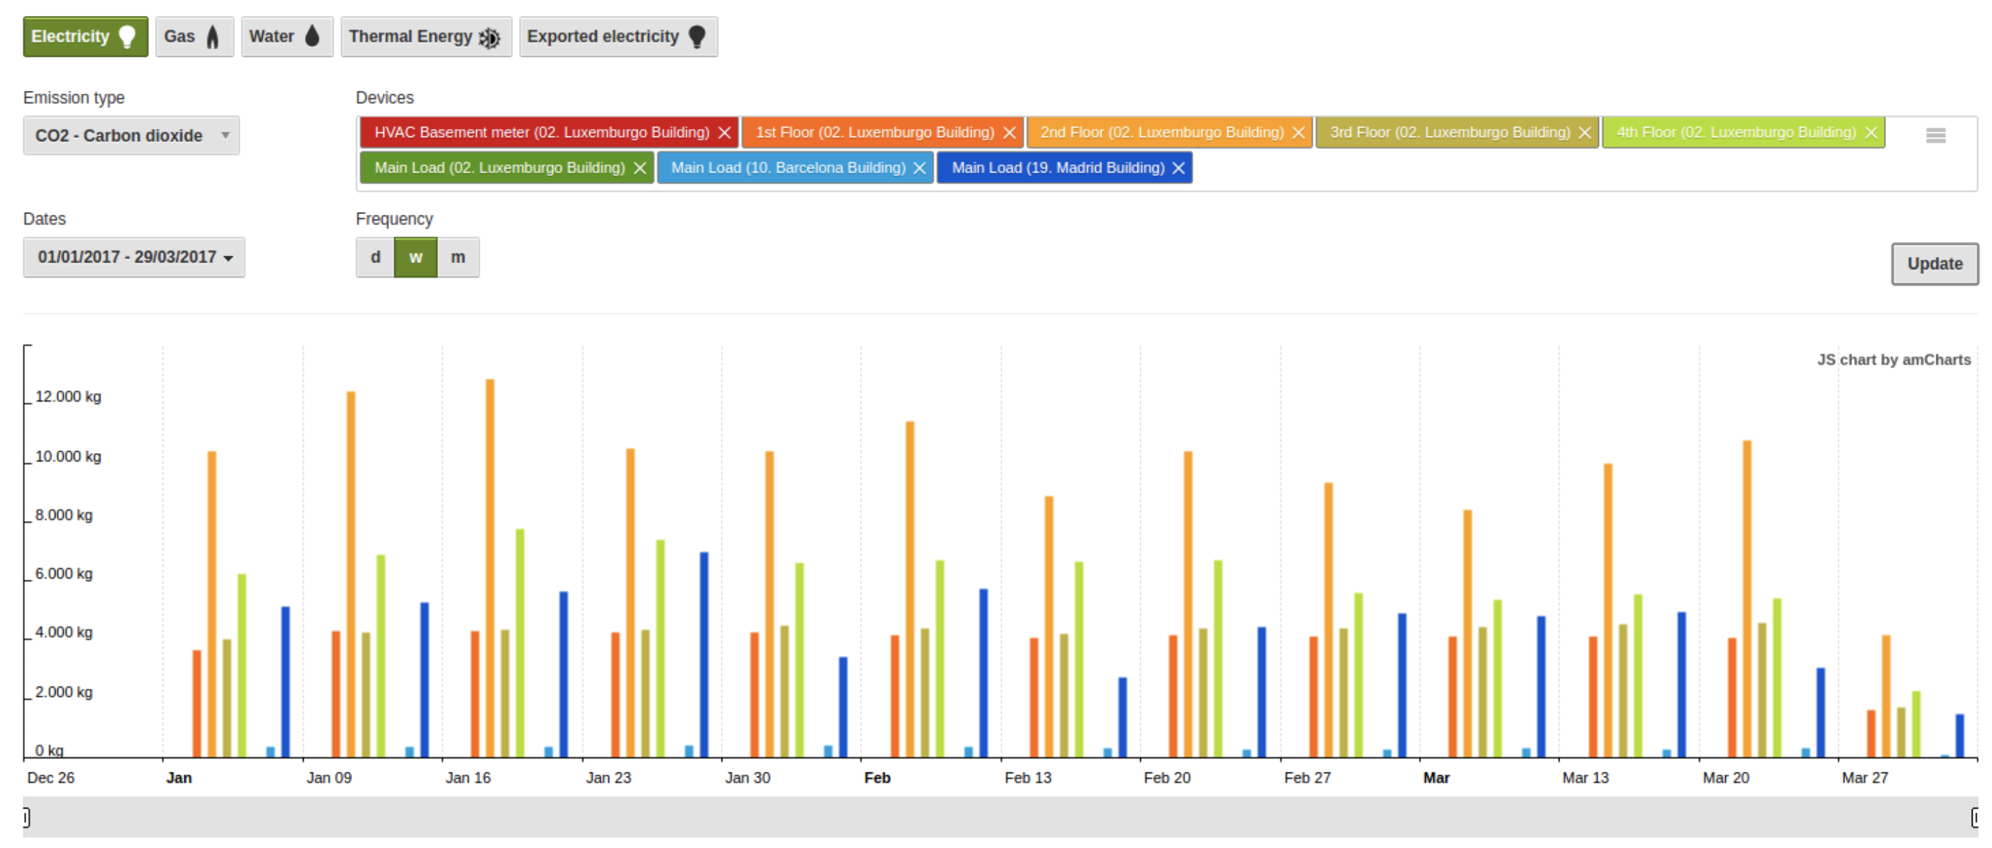Switch to the Gas tab
The image size is (1992, 848).
193,37
